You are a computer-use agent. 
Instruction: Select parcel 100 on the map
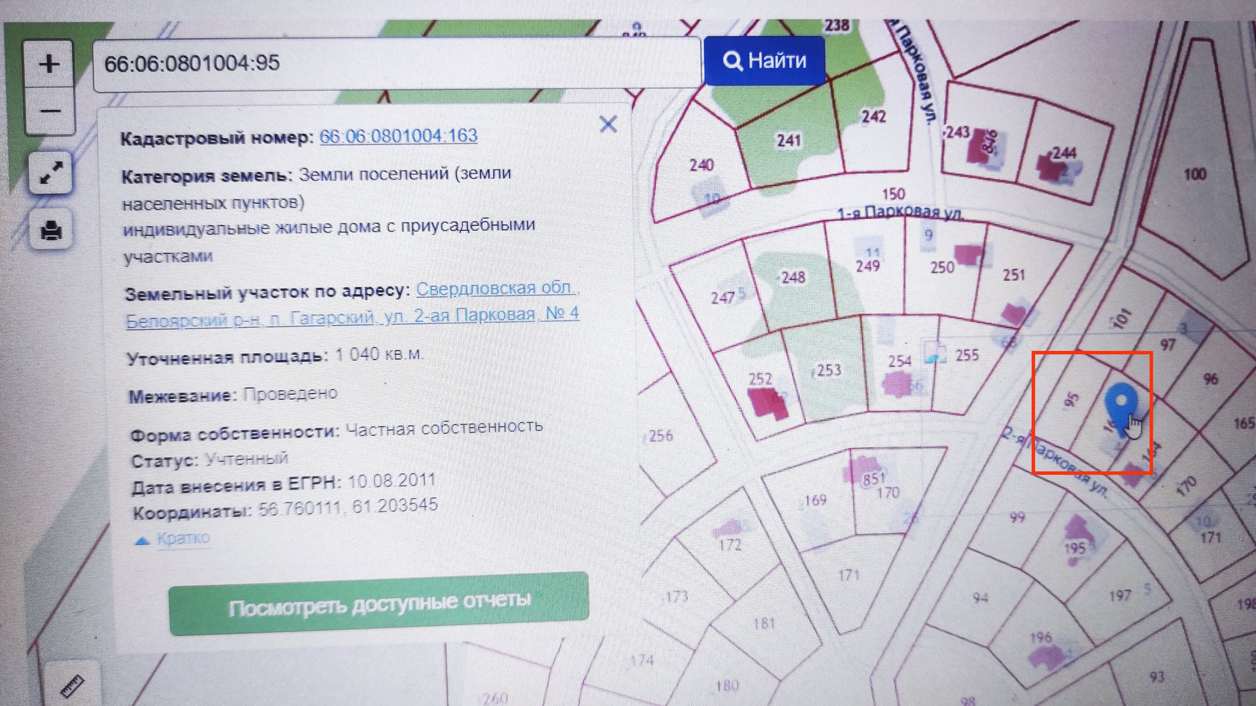click(1194, 175)
